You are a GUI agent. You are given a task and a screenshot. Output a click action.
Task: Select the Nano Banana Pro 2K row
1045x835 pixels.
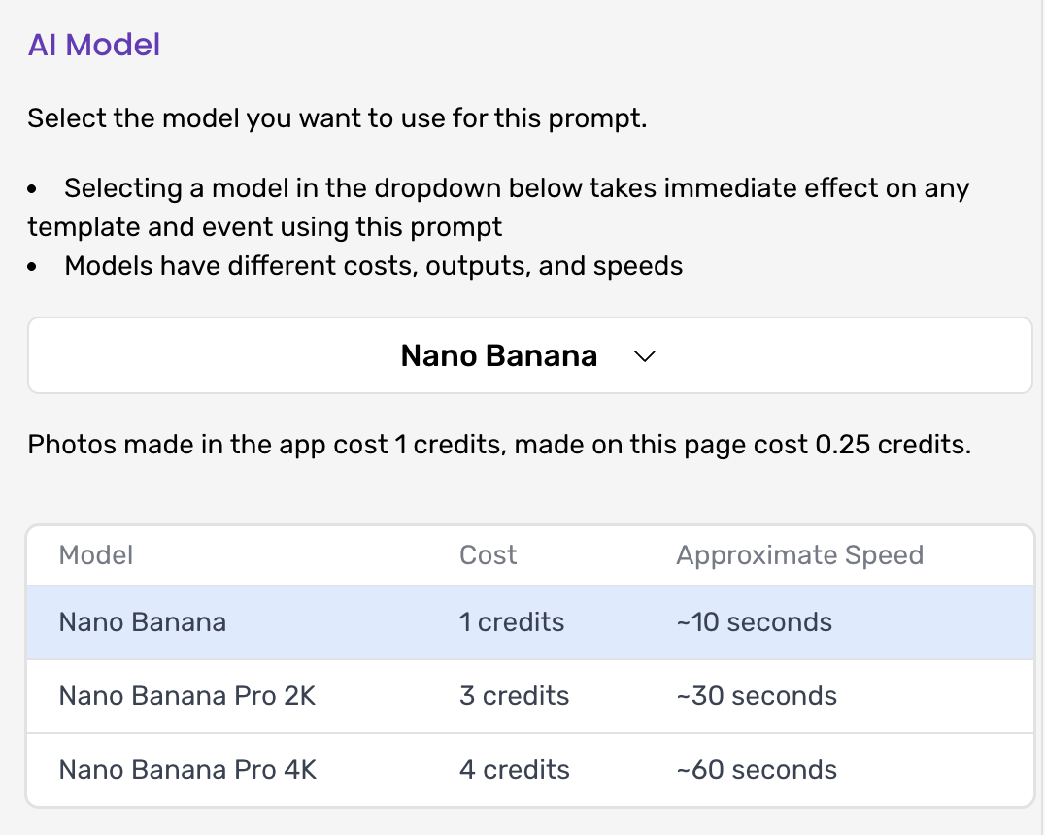186,696
